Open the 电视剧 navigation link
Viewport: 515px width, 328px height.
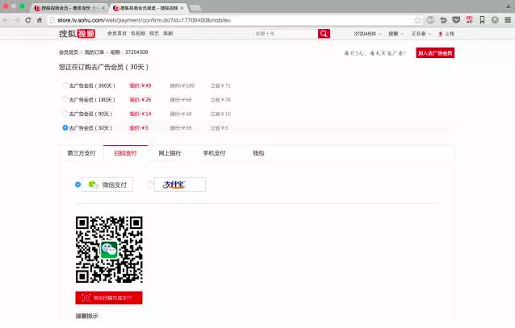(138, 34)
